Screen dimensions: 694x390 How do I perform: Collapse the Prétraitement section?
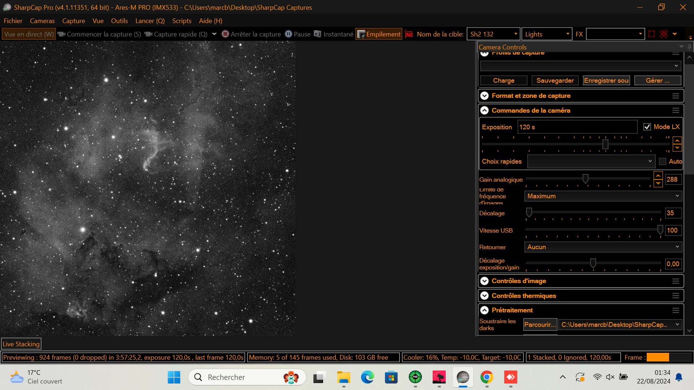(484, 310)
